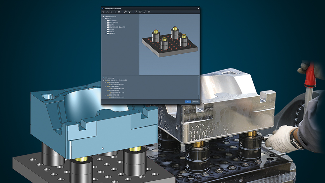Expand the Assemblies folder
This screenshot has width=325, height=183.
click(x=106, y=21)
